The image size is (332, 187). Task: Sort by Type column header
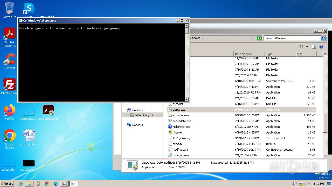(280, 54)
